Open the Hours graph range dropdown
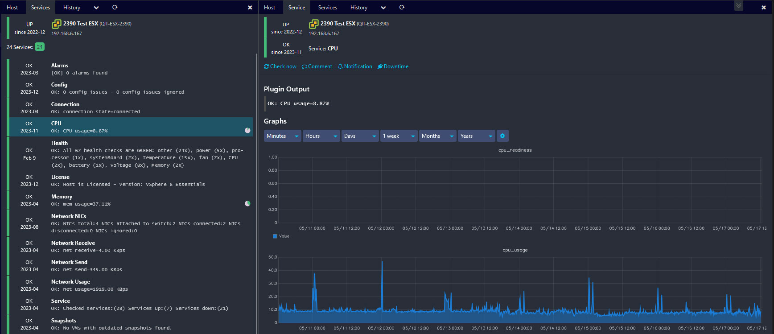The width and height of the screenshot is (774, 334). tap(321, 136)
